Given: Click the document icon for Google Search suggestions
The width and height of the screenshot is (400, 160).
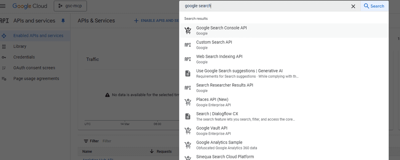Looking at the screenshot, I should pos(188,73).
